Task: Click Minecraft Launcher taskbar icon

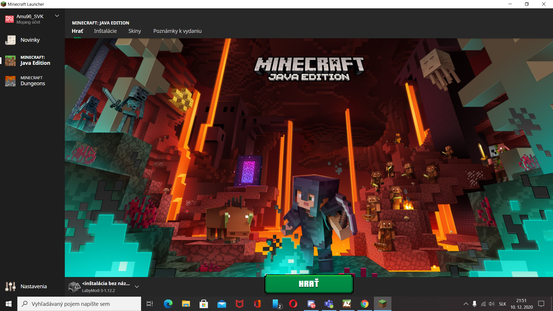Action: [382, 304]
